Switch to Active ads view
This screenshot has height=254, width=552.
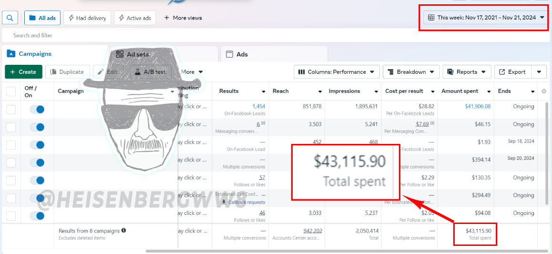click(x=135, y=18)
